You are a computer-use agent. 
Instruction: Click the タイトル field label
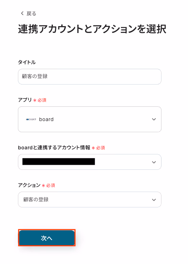[27, 62]
